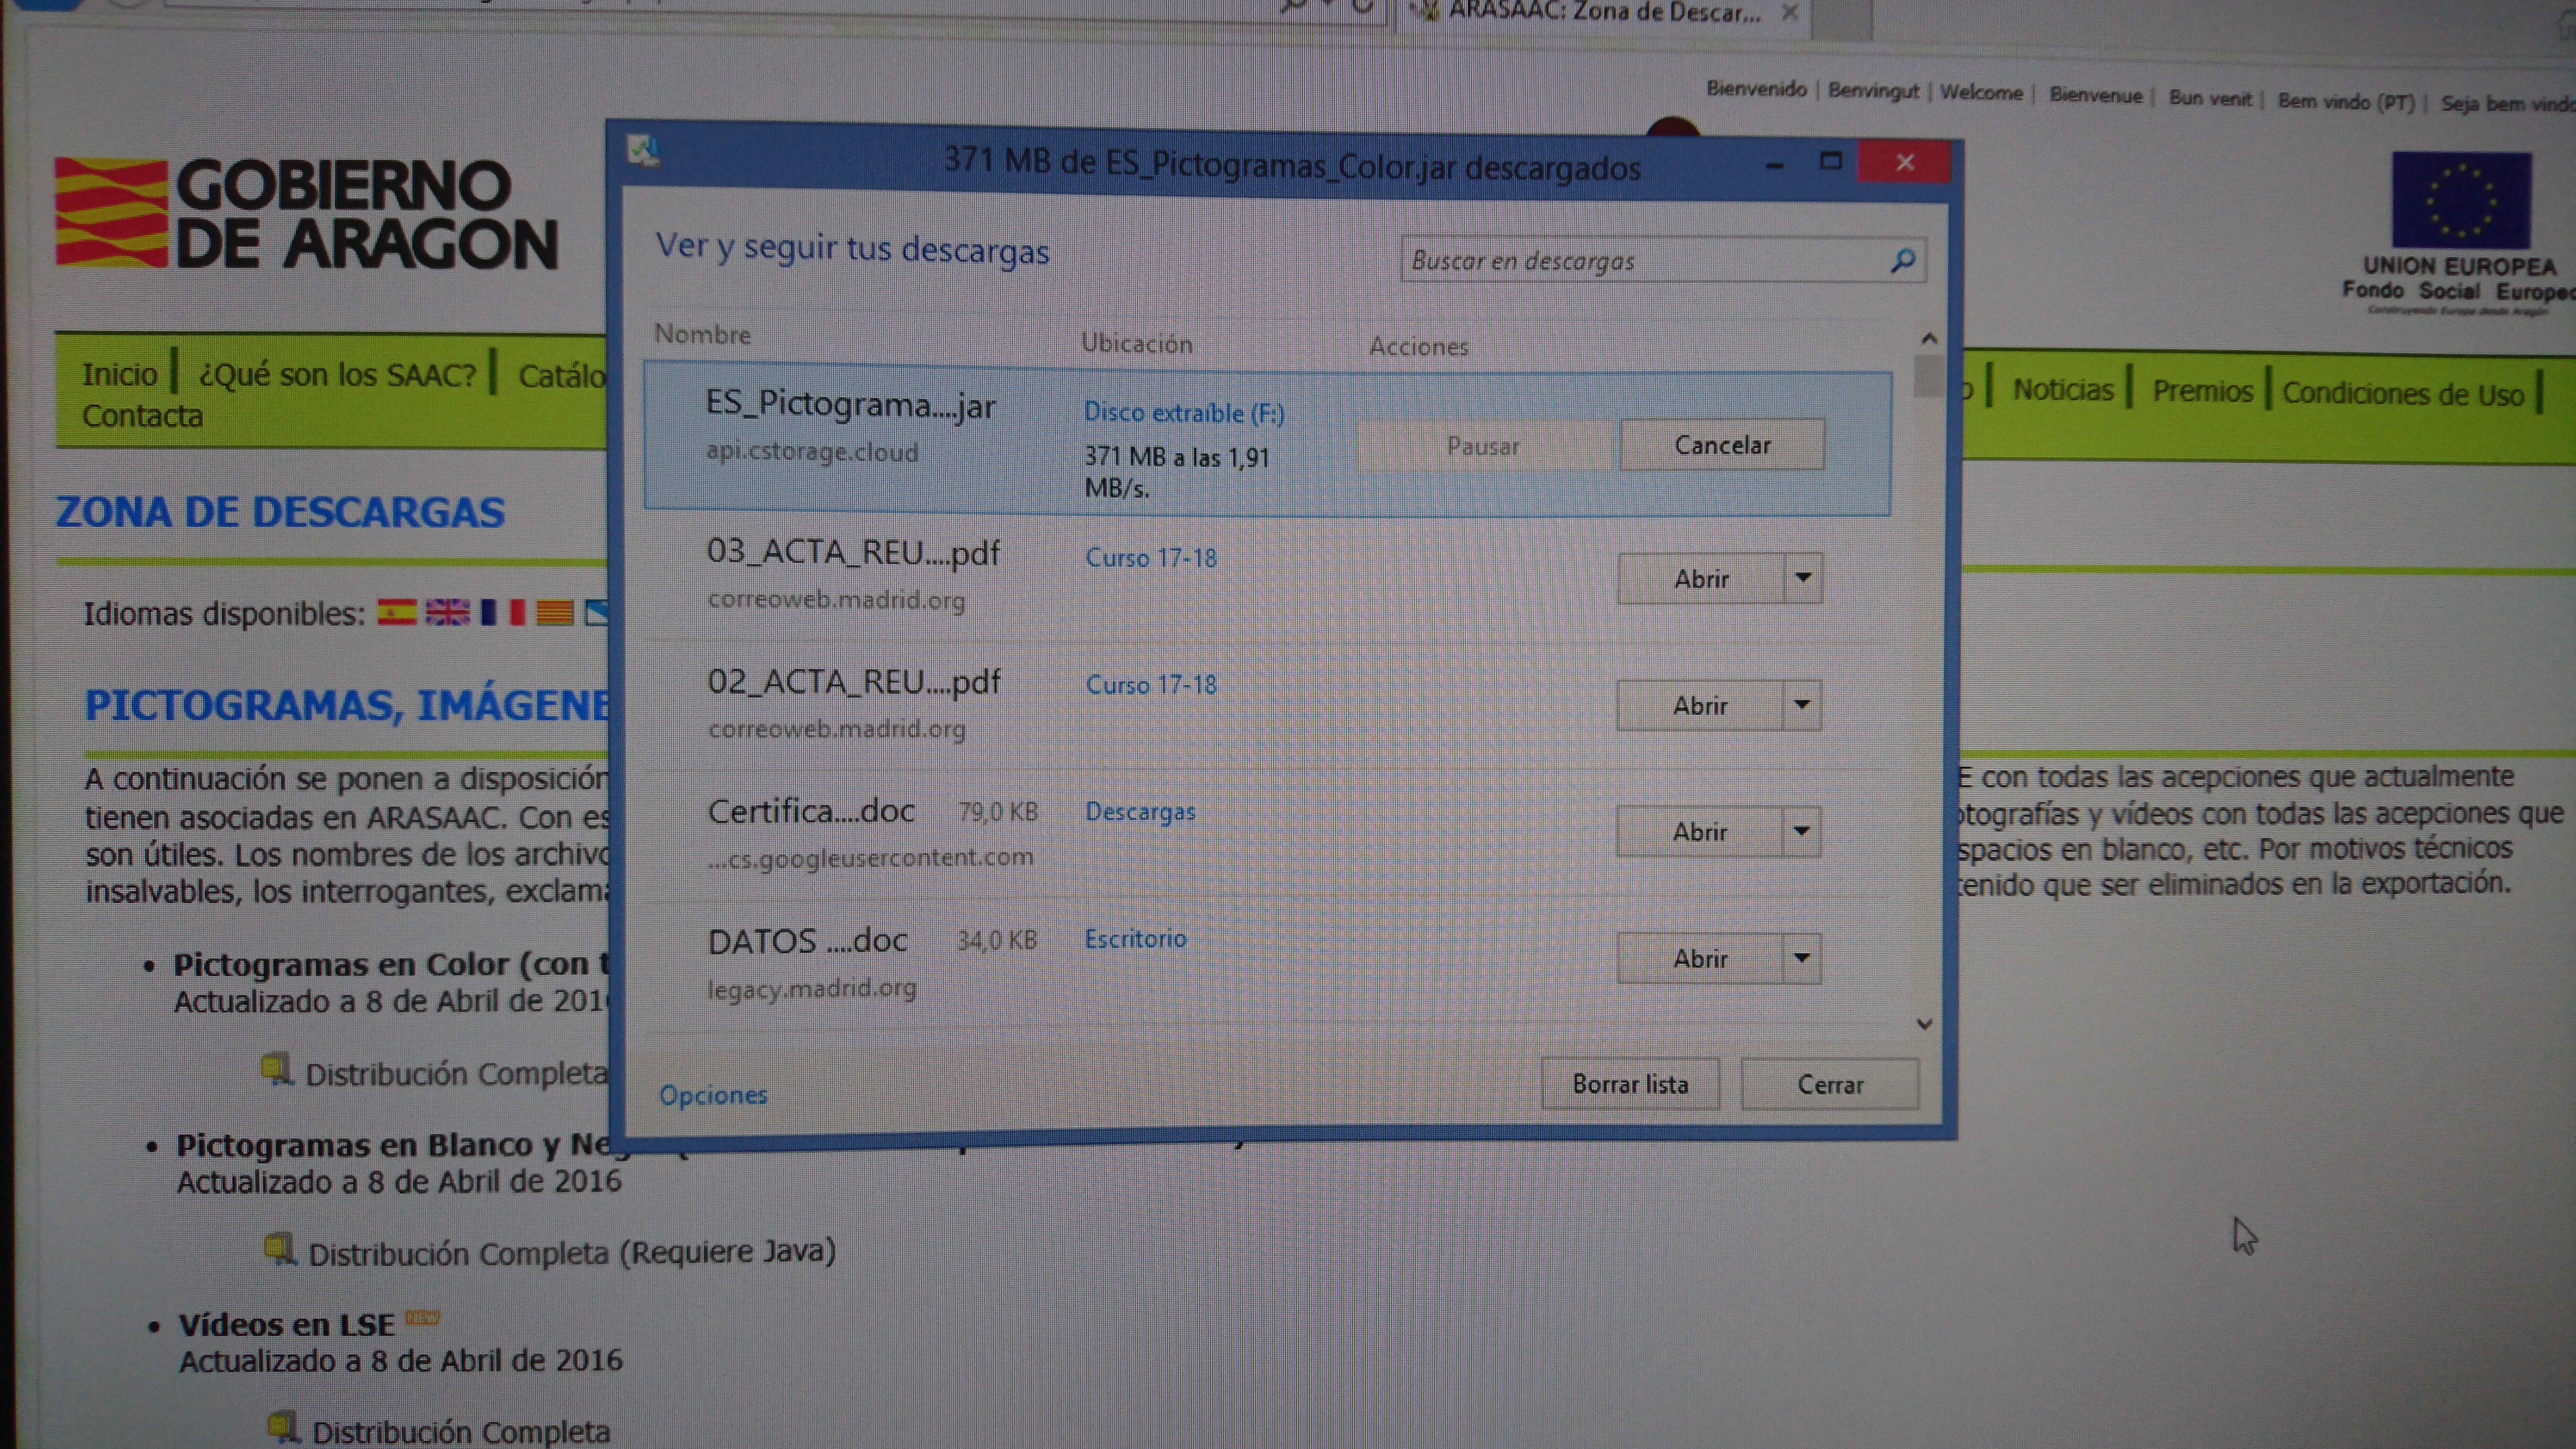This screenshot has height=1449, width=2576.
Task: Select the Catalan striped flag language icon
Action: 554,612
